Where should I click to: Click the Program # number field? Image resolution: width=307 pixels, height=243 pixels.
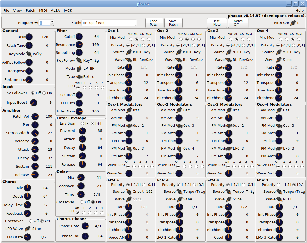tap(44, 23)
